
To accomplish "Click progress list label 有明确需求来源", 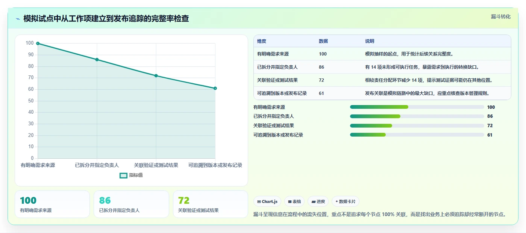I will (269, 107).
